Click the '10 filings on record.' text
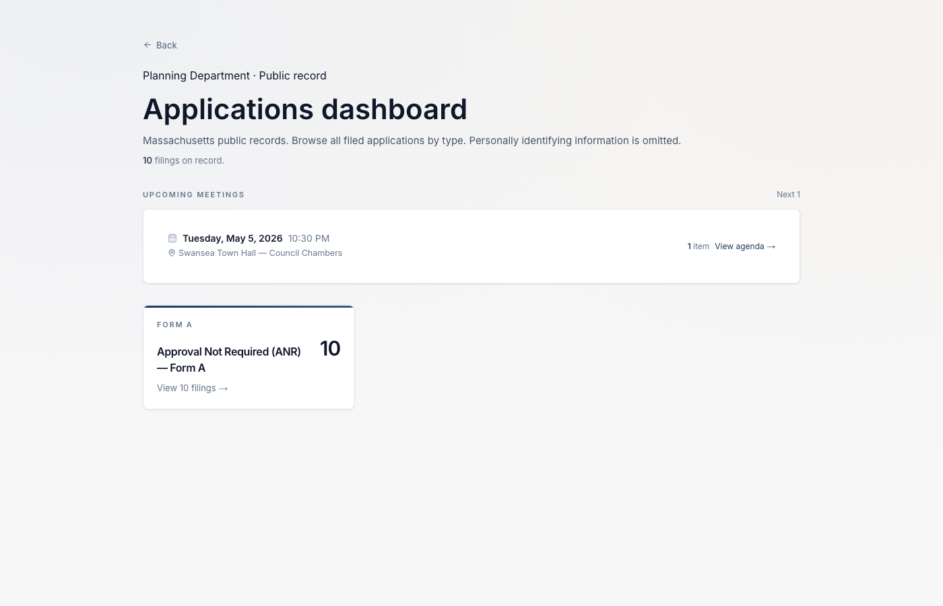Viewport: 943px width, 606px height. [x=183, y=160]
